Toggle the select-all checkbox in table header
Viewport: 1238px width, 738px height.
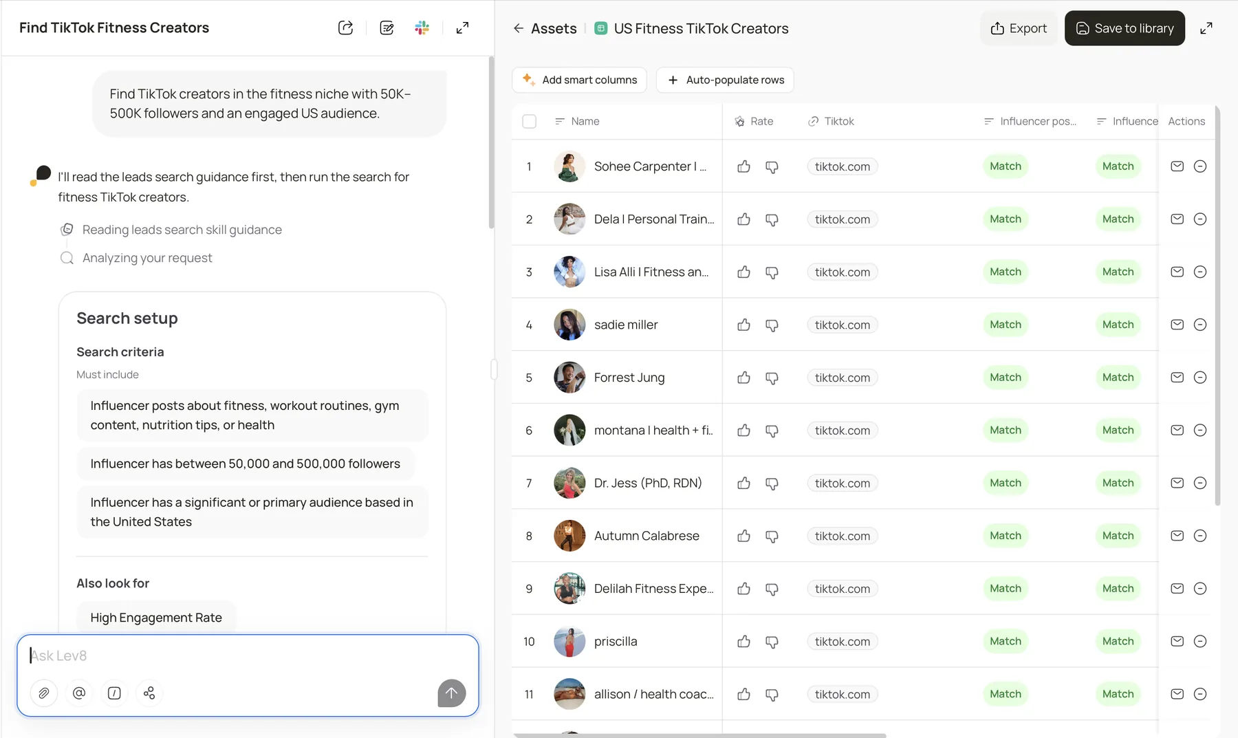pos(529,121)
